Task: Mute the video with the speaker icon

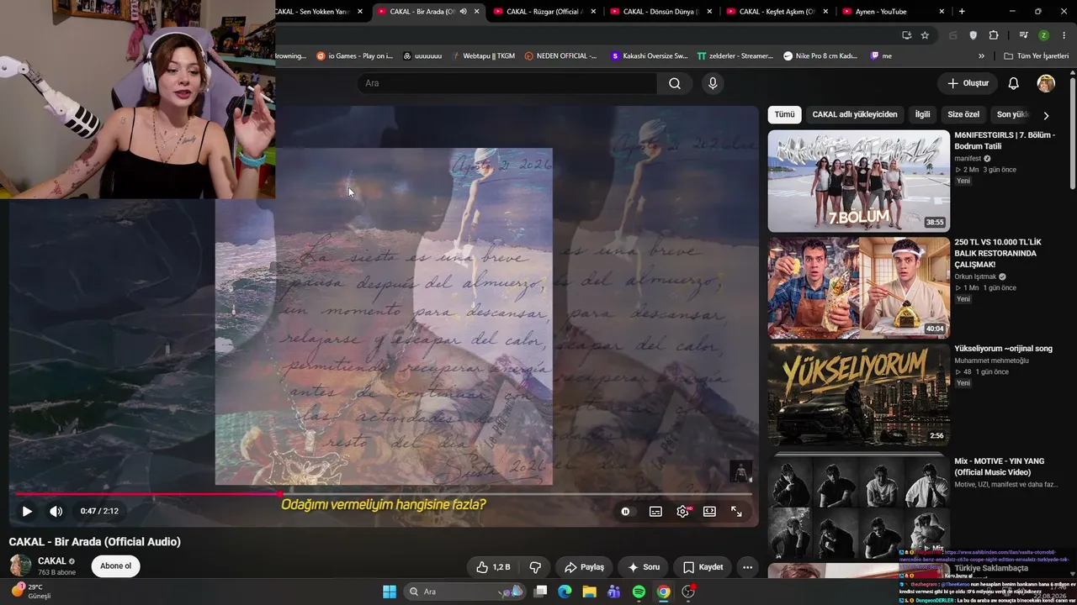Action: [56, 511]
